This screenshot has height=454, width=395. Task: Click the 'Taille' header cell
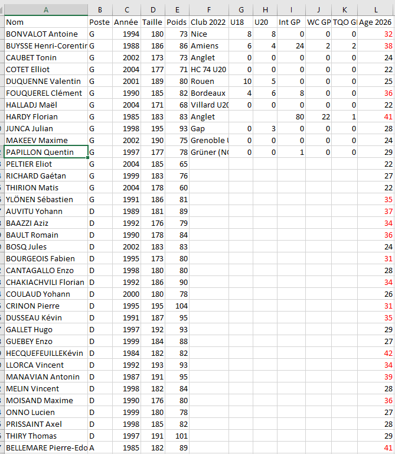153,22
